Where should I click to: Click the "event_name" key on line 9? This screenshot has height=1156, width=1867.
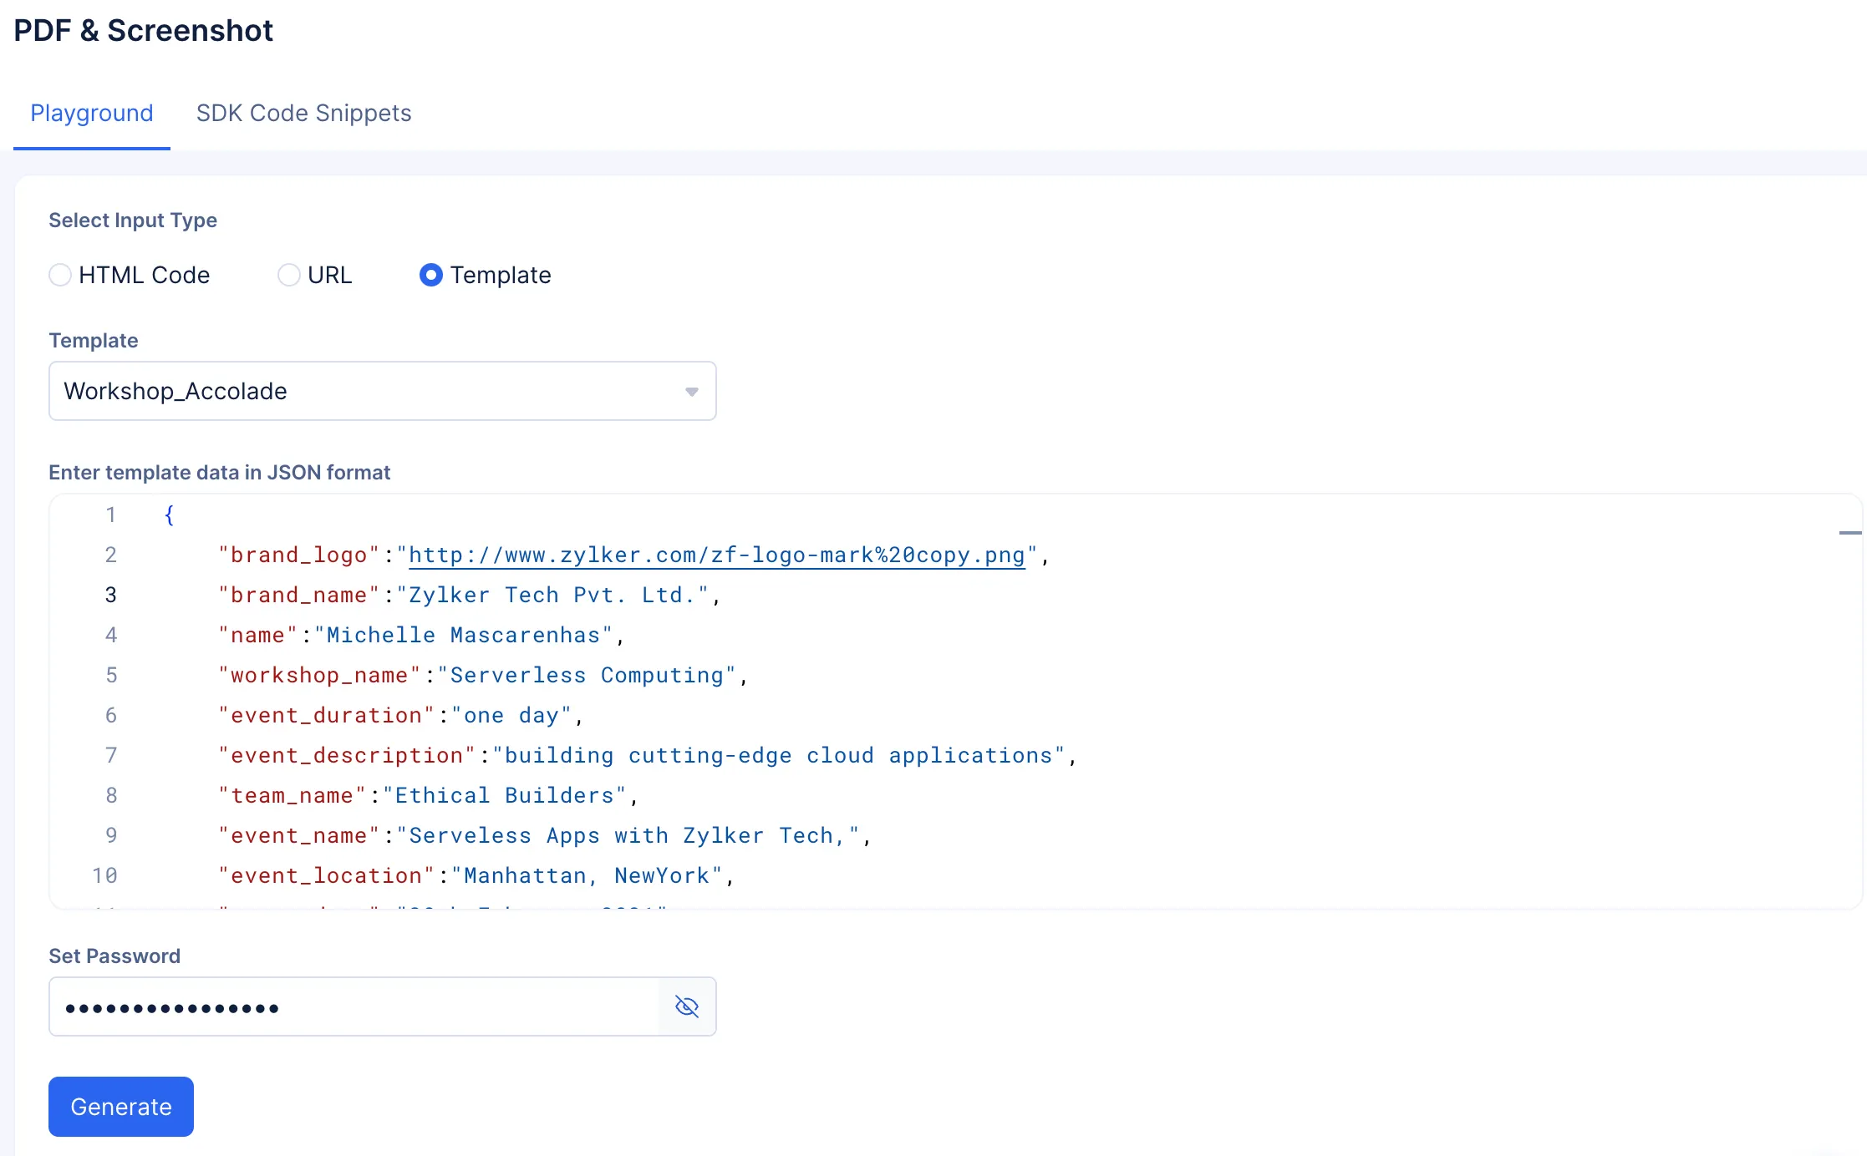(299, 835)
